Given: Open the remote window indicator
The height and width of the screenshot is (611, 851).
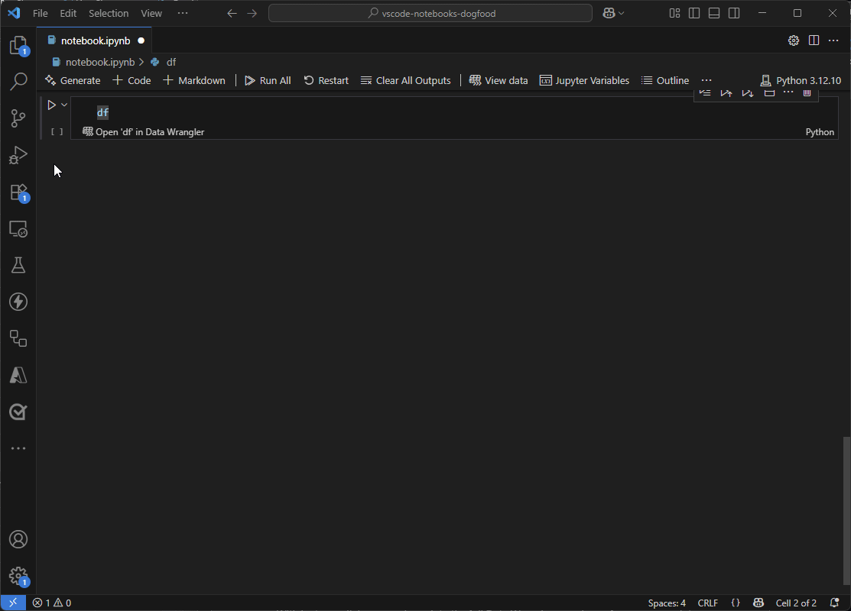Looking at the screenshot, I should click(13, 603).
